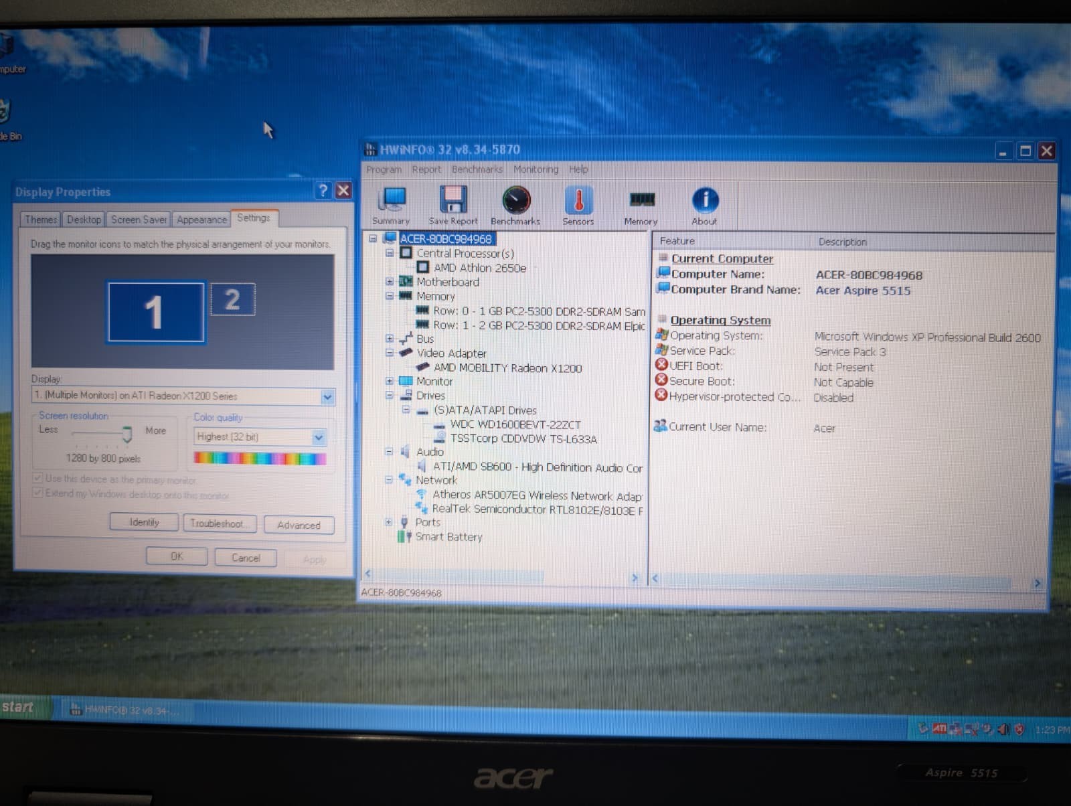The image size is (1071, 806).
Task: Select monitor 2 icon in Display Properties
Action: [x=232, y=299]
